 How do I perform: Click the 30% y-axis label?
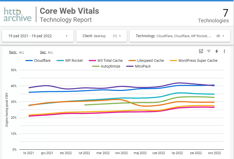pyautogui.click(x=14, y=102)
